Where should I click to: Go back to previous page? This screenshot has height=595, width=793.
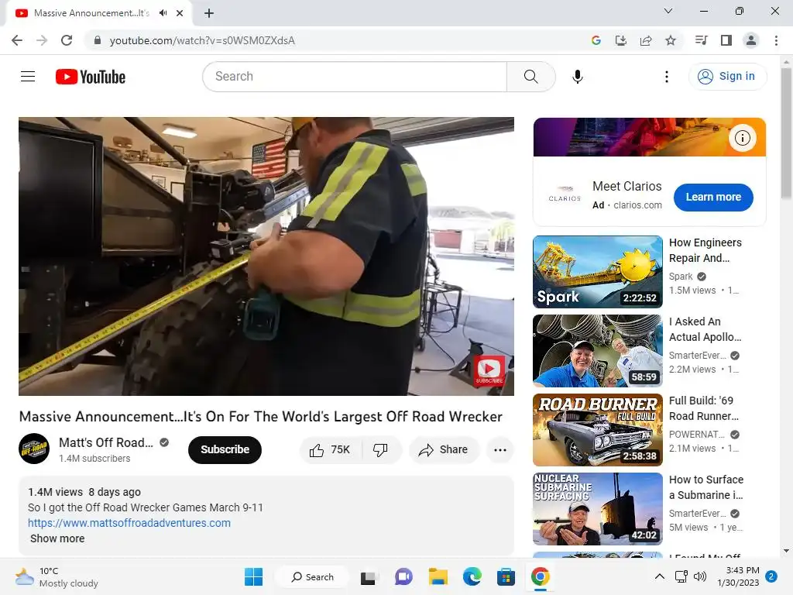pos(17,40)
